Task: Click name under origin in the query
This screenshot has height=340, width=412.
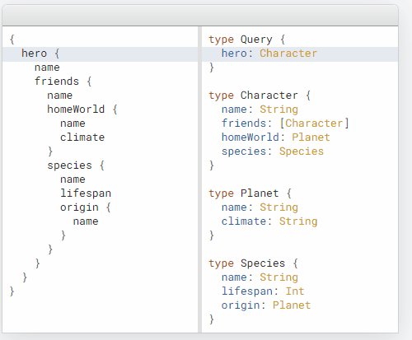Action: click(x=86, y=221)
